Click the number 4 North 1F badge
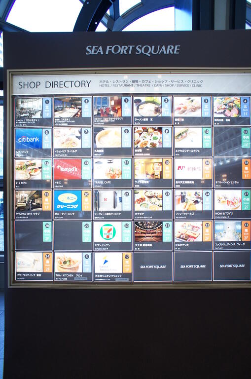Image resolution: width=251 pixels, height=379 pixels. pyautogui.click(x=246, y=107)
